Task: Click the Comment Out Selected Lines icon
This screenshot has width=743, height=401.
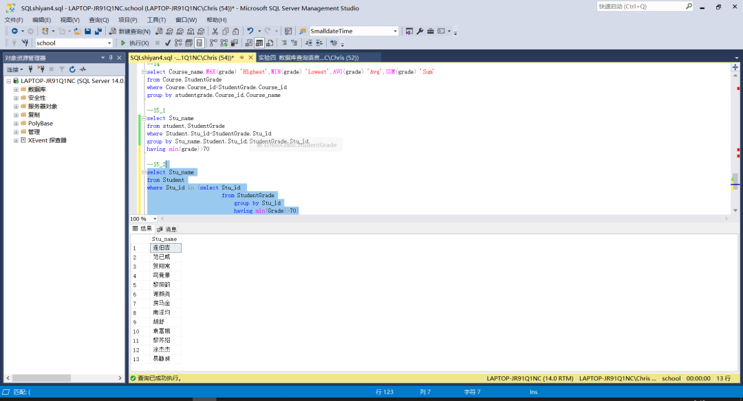Action: point(284,43)
